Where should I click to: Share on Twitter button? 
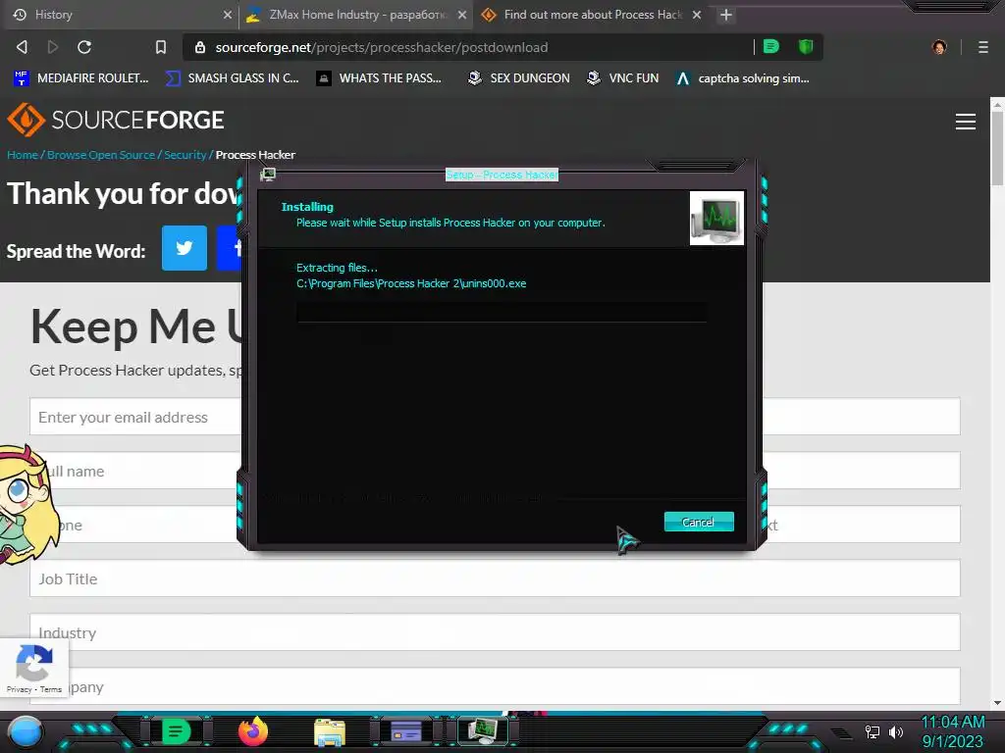tap(185, 248)
